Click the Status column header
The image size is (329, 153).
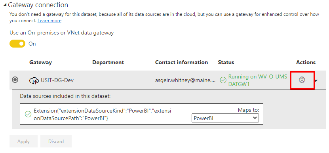coord(226,62)
